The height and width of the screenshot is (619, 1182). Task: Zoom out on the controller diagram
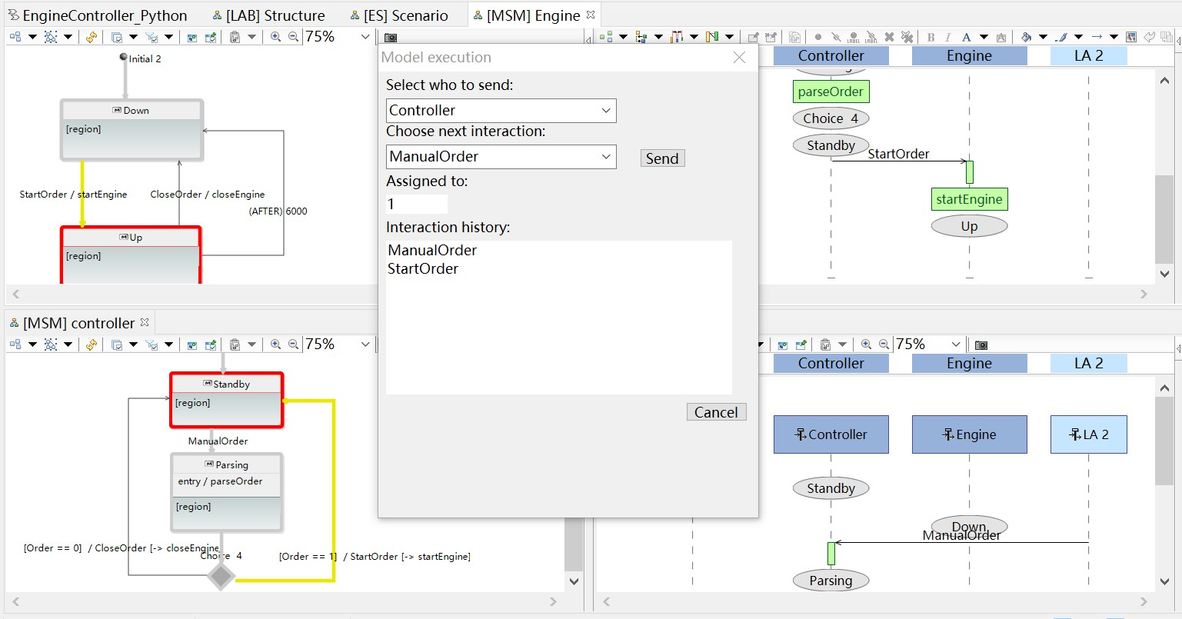294,344
